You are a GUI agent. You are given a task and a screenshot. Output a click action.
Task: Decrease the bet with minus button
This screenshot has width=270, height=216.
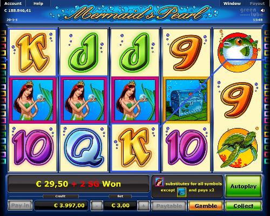(x=97, y=206)
